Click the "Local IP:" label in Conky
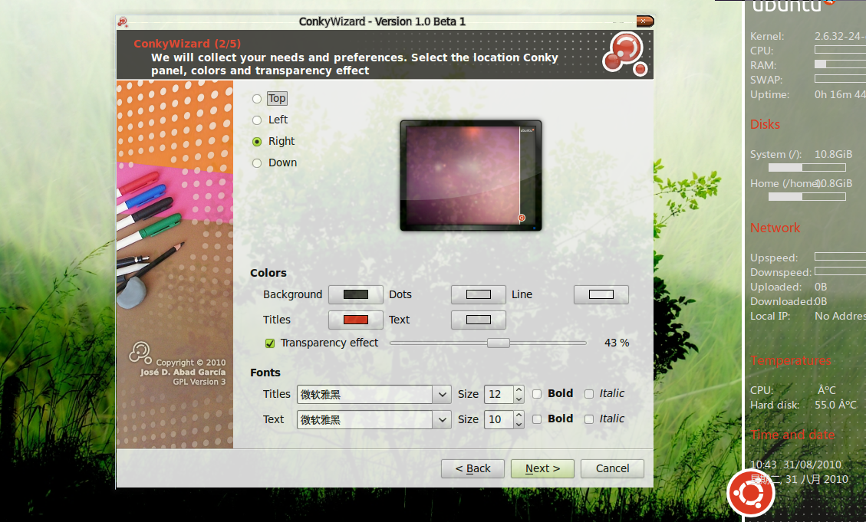This screenshot has width=866, height=522. pyautogui.click(x=770, y=316)
